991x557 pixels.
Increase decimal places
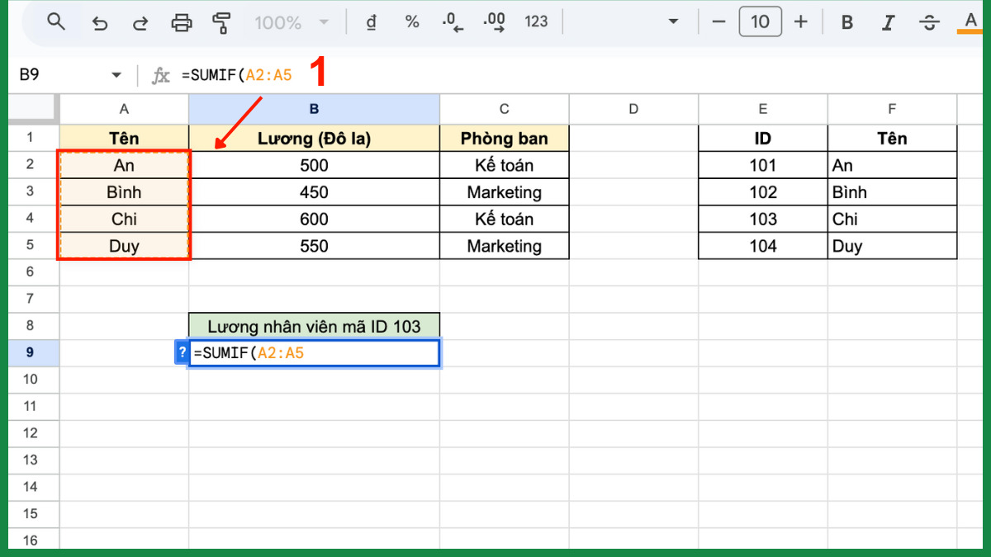coord(494,22)
